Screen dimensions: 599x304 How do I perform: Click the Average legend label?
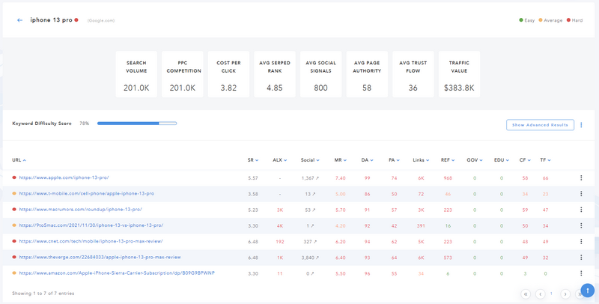553,20
